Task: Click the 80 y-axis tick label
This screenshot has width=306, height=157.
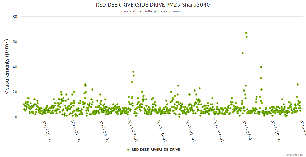Action: click(15, 17)
